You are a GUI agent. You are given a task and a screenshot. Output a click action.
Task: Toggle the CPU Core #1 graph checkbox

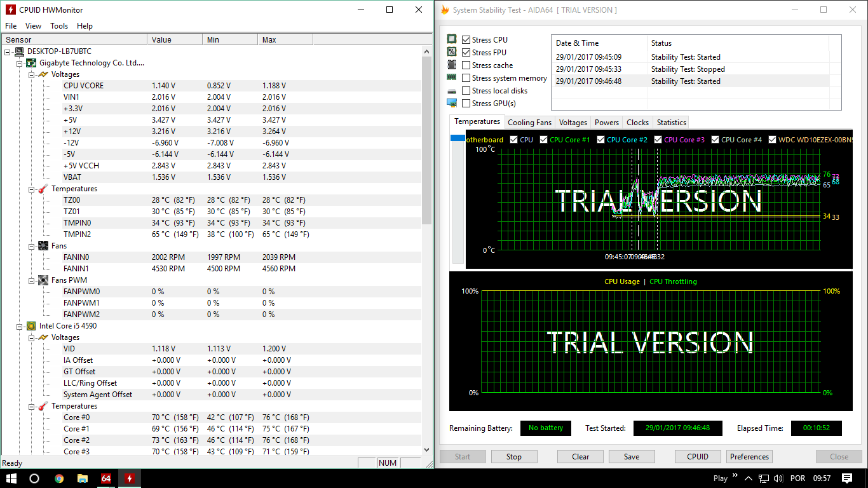(543, 140)
